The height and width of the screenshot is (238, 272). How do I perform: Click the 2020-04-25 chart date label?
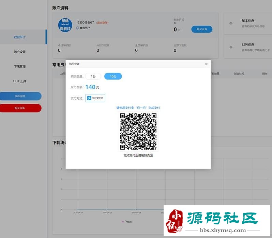click(107, 213)
